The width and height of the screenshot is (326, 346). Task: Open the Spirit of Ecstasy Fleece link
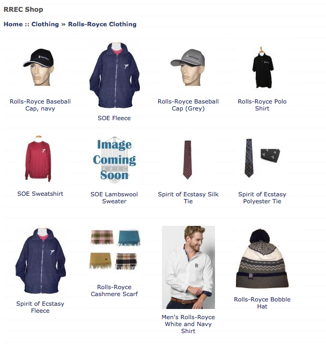point(40,307)
